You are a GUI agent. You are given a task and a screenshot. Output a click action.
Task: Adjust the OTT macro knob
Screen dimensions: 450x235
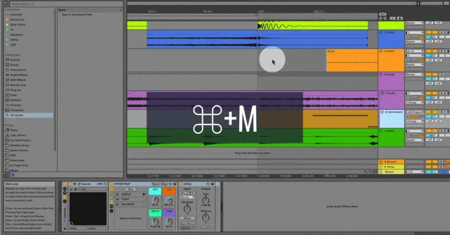[155, 200]
